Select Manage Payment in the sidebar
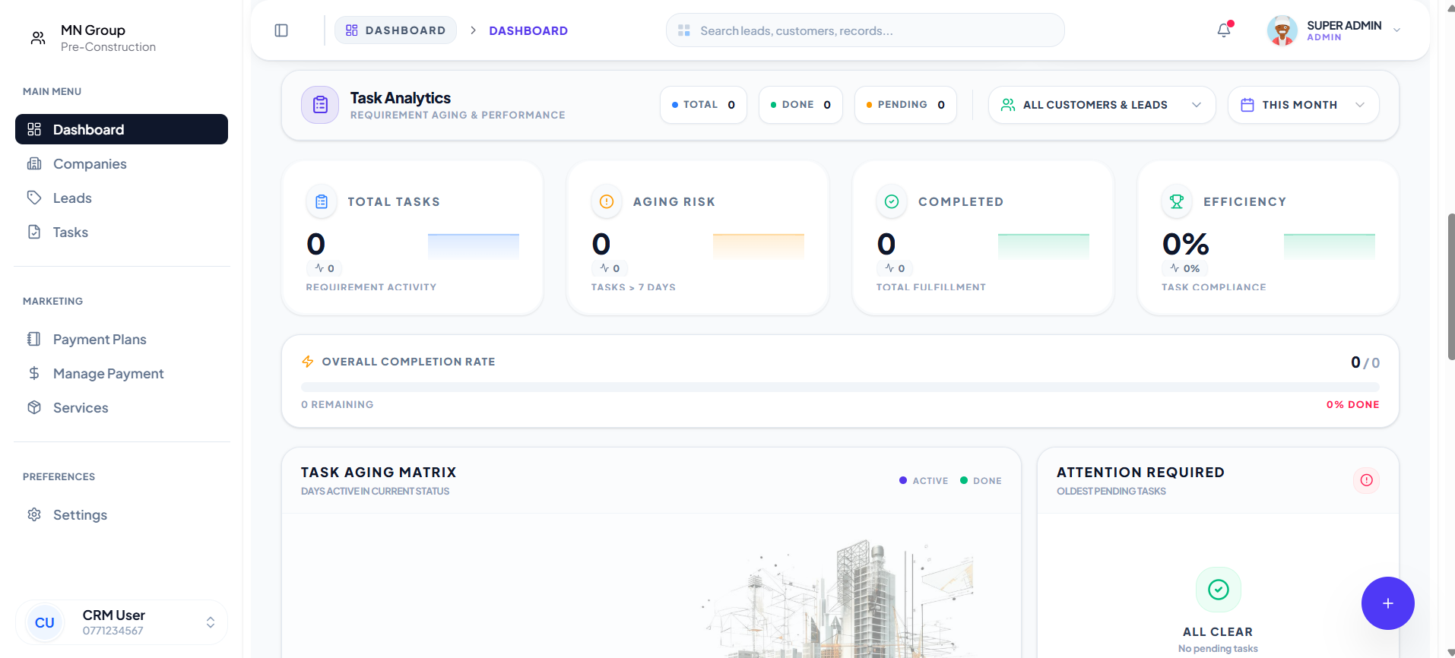1455x658 pixels. coord(122,373)
